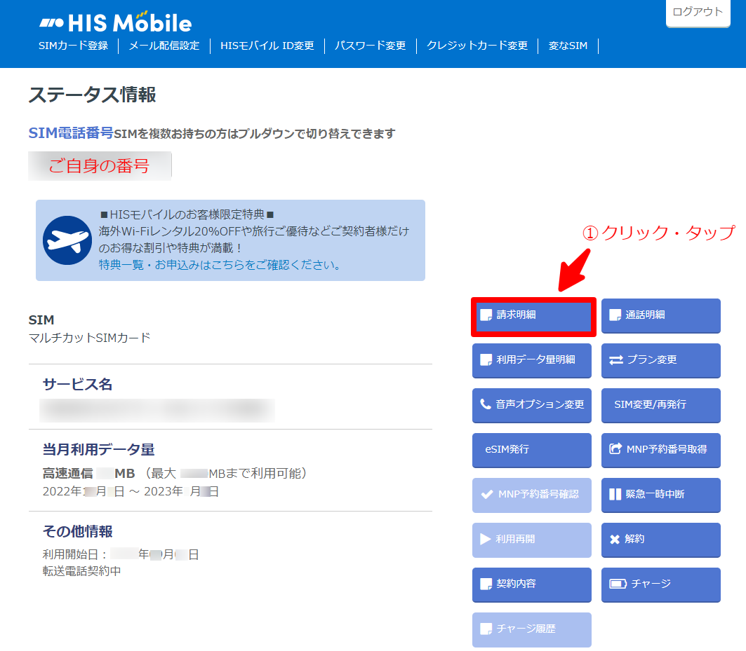Click the play icon on 利用再開

[x=485, y=539]
